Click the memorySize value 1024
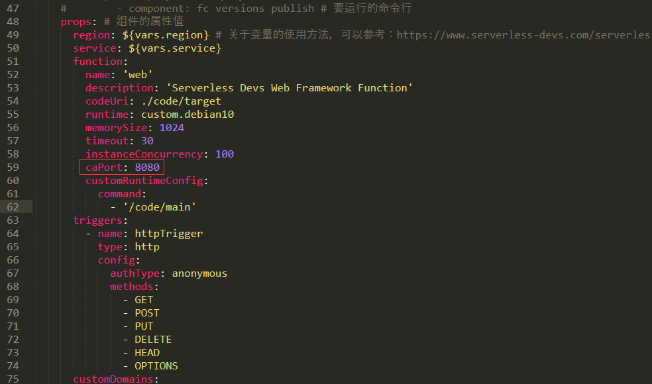This screenshot has width=652, height=384. pos(172,128)
